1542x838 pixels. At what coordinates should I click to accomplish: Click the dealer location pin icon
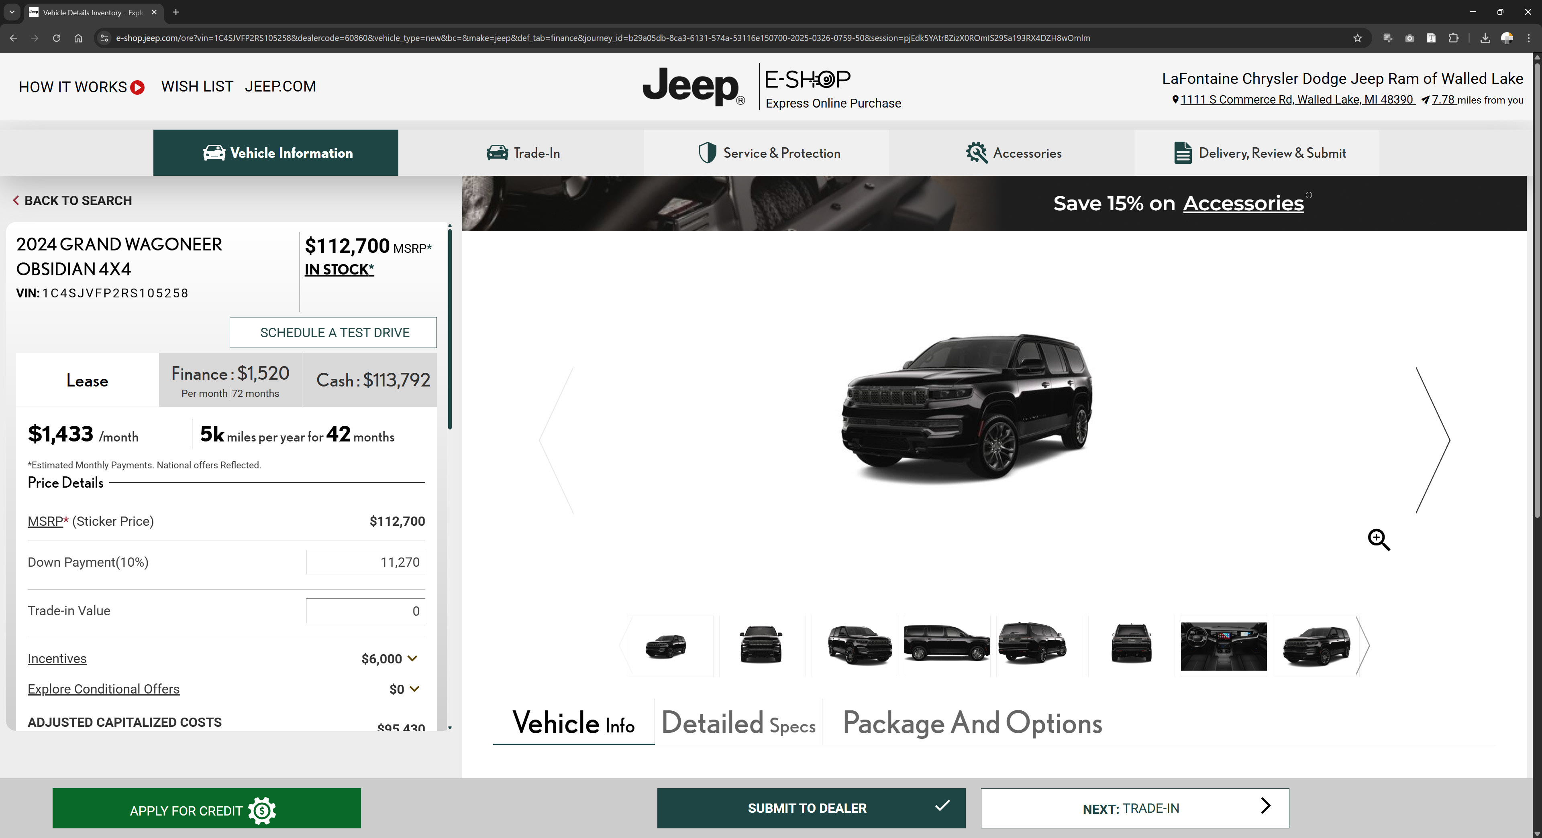(x=1175, y=99)
